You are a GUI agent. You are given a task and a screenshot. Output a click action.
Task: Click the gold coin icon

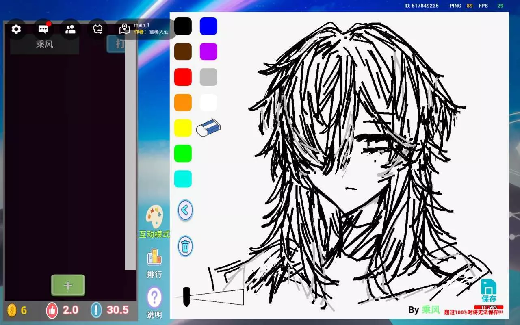(12, 310)
